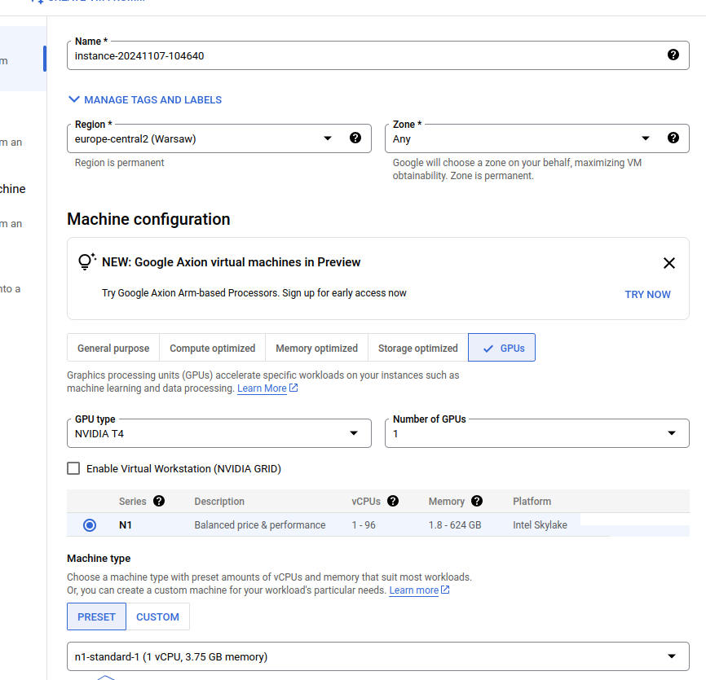Switch to Memory optimized tab
The image size is (706, 680).
click(316, 348)
